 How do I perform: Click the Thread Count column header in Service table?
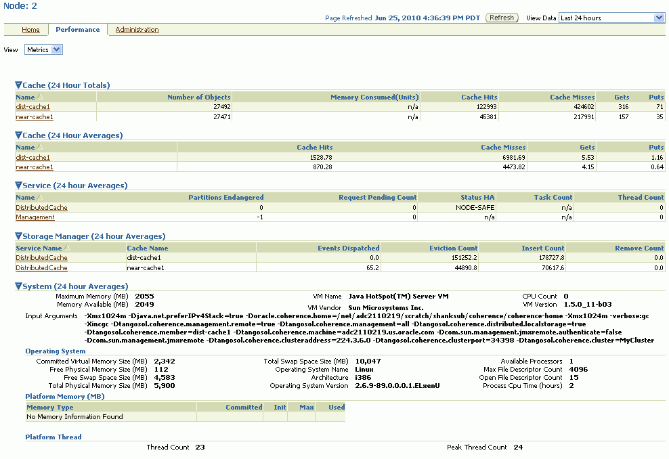(641, 197)
